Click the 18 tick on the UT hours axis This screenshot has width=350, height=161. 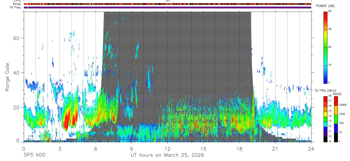click(x=239, y=149)
